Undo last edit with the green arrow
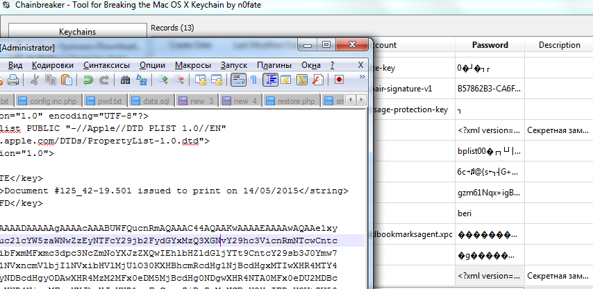This screenshot has height=289, width=593. pyautogui.click(x=88, y=80)
